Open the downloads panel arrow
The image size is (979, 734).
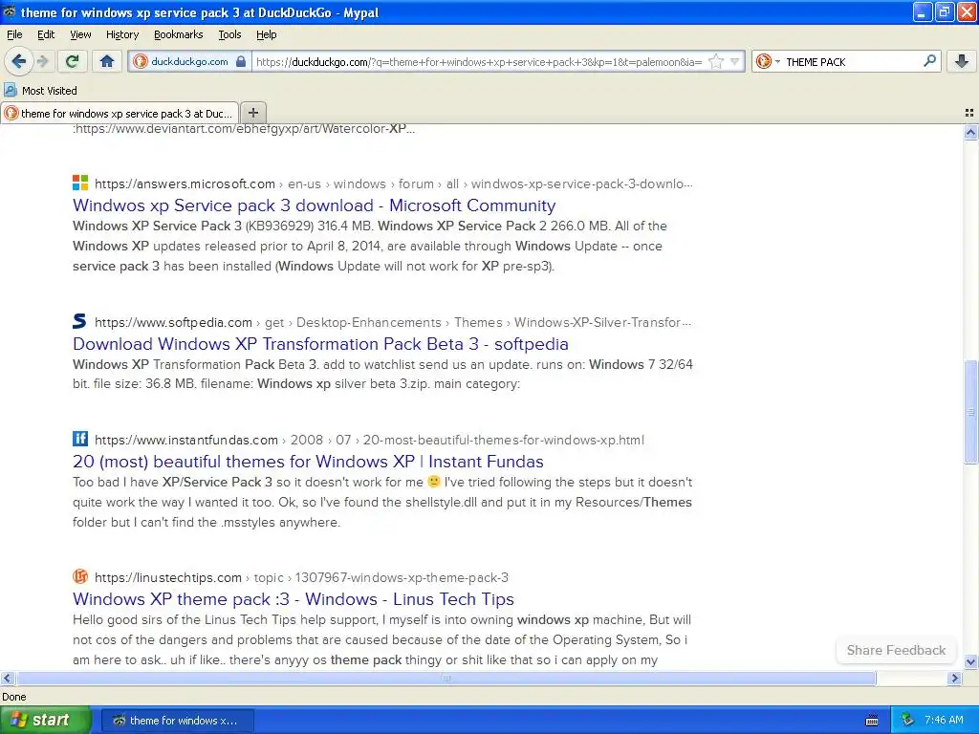point(962,61)
